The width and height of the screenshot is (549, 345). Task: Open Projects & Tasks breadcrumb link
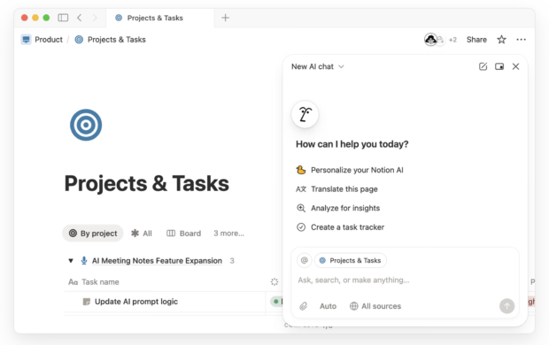tap(111, 40)
